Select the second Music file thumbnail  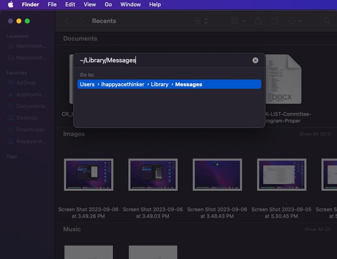click(x=153, y=252)
